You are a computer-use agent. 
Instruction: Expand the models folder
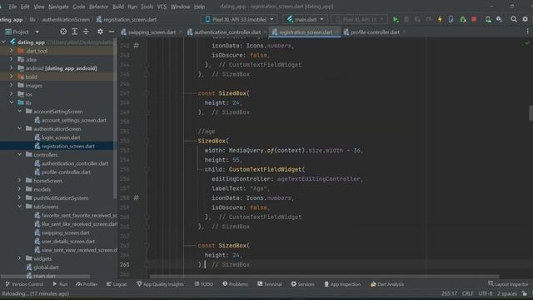(x=20, y=189)
